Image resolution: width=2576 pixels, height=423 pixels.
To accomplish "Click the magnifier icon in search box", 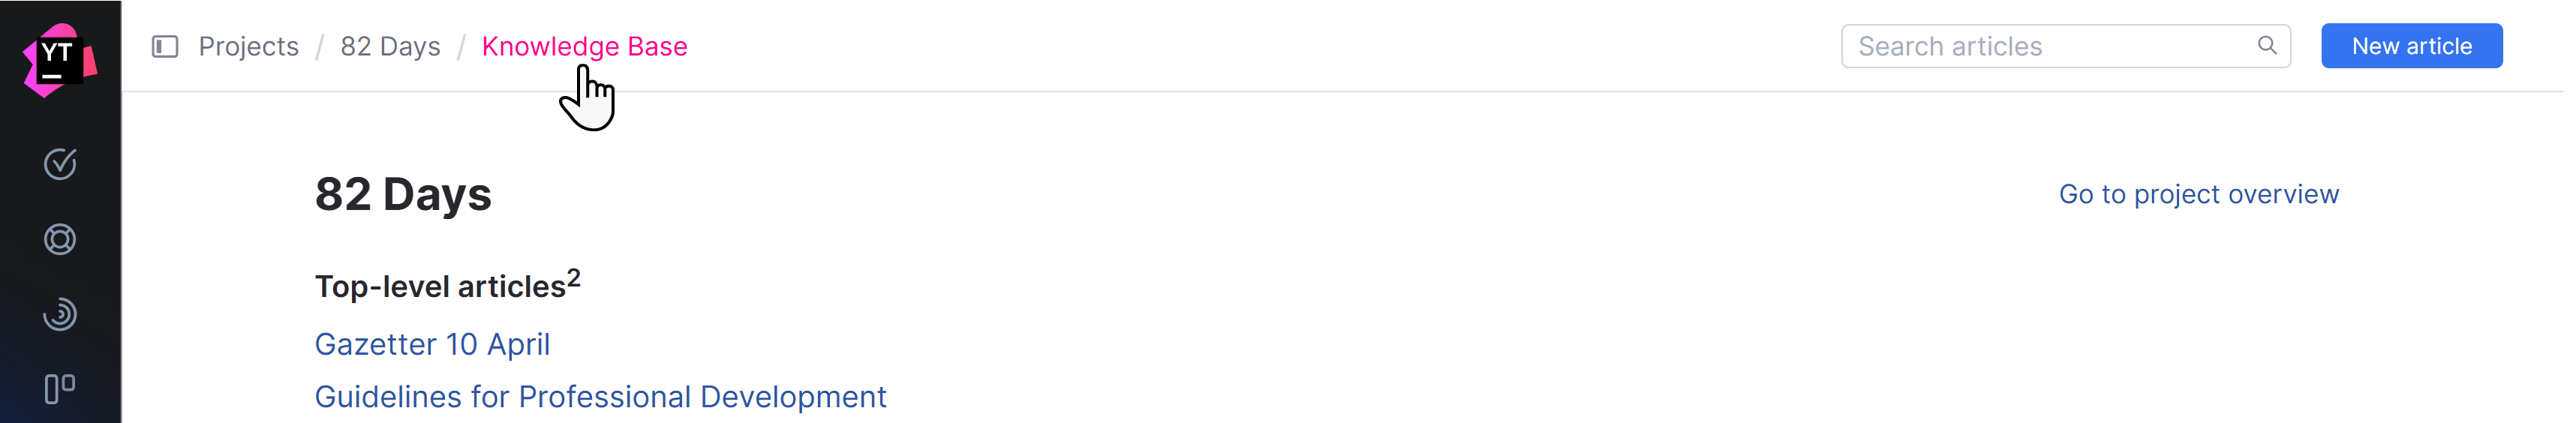I will (2267, 46).
